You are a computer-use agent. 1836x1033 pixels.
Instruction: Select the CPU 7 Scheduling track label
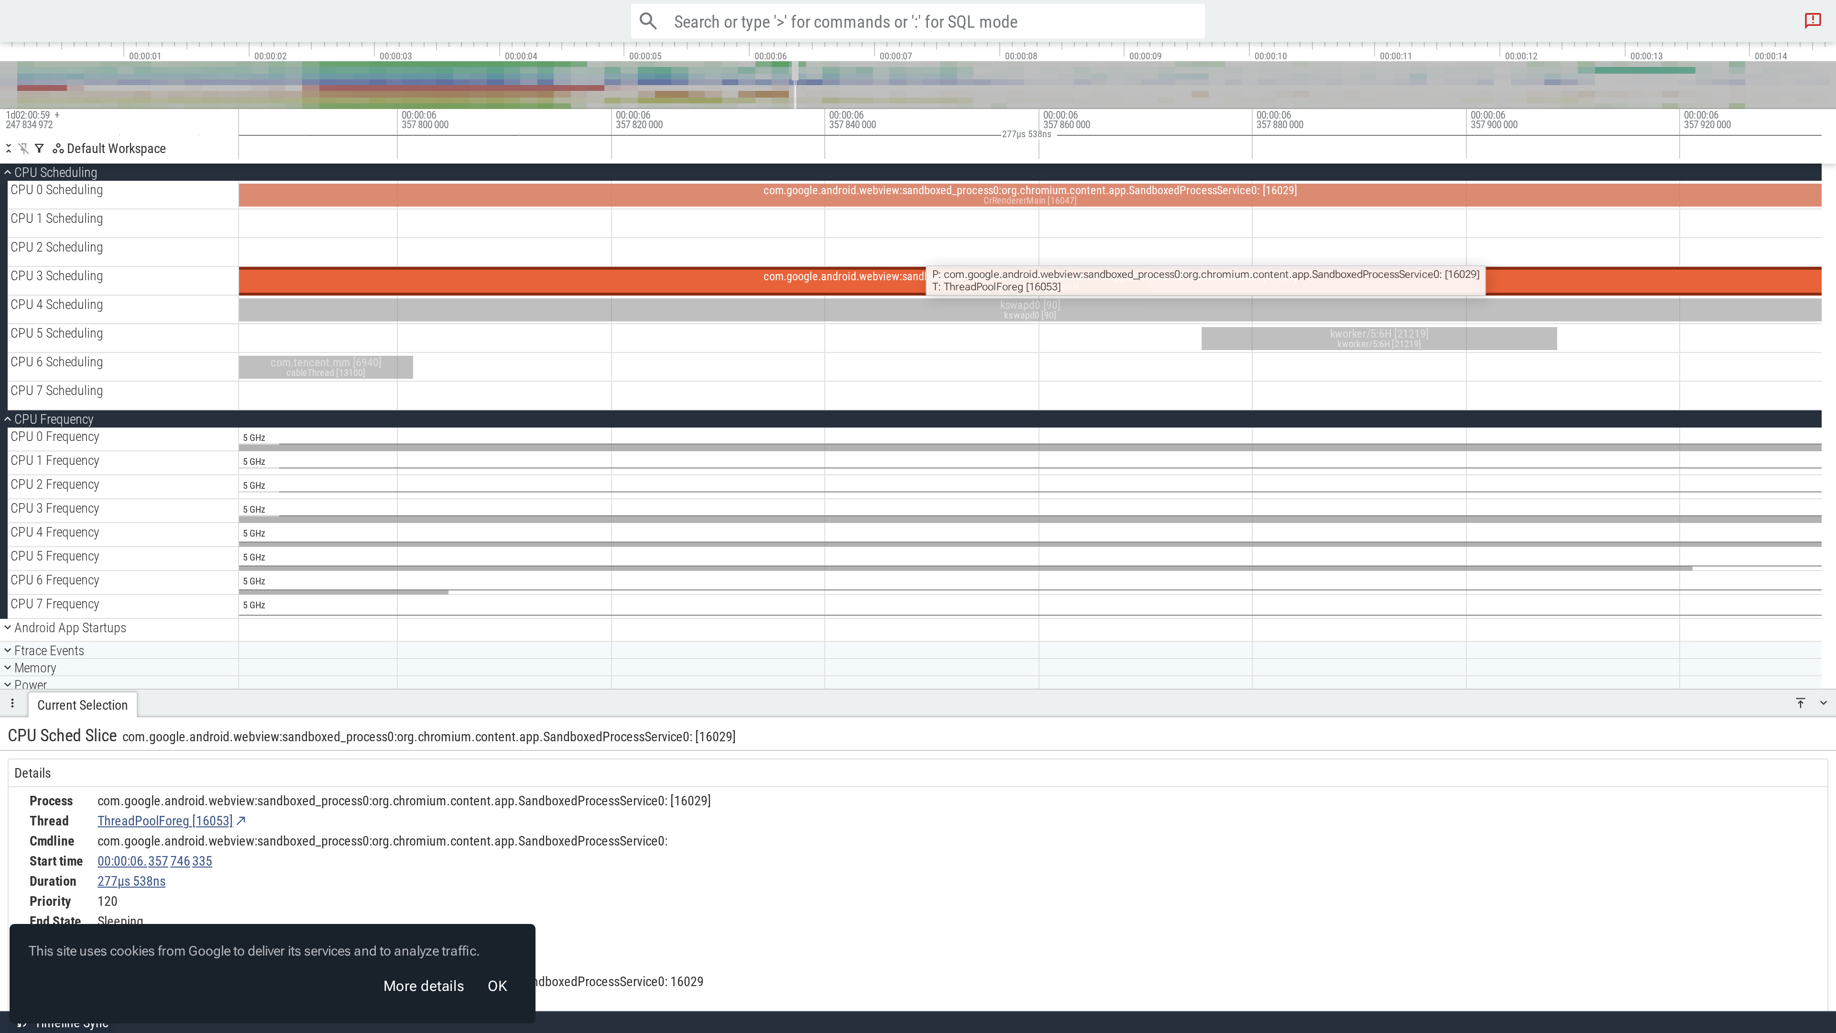(x=56, y=391)
